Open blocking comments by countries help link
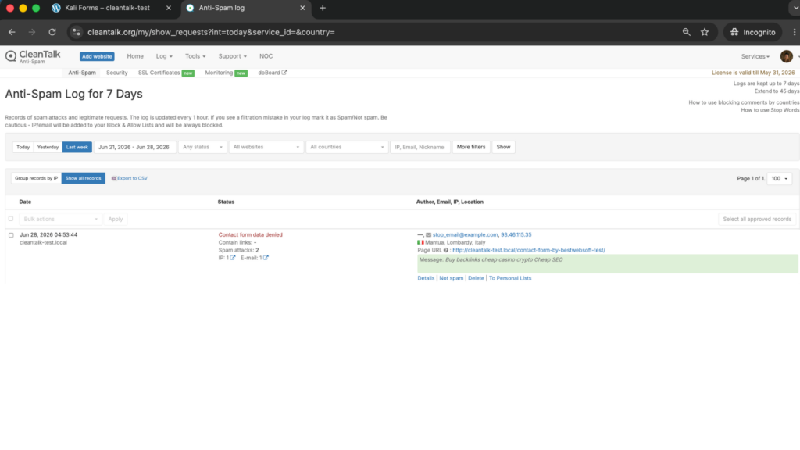This screenshot has height=450, width=800. (744, 102)
